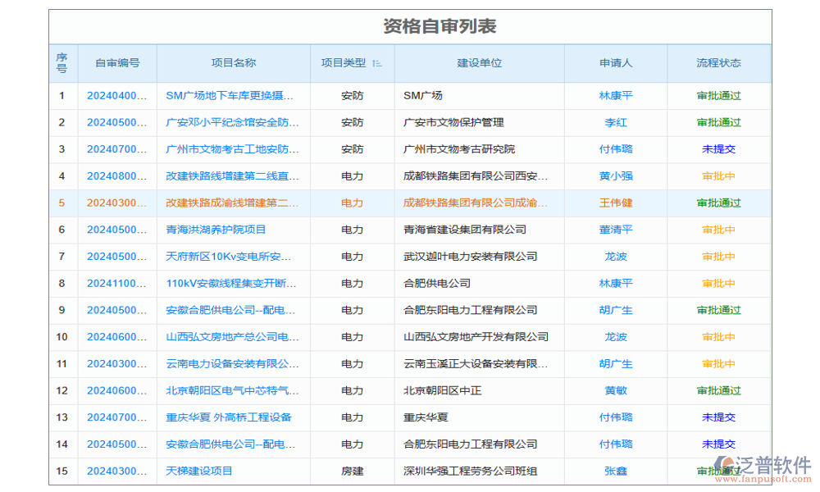Open the 广安邓小平纪念馆安全防… project link
This screenshot has width=820, height=492.
(x=232, y=123)
